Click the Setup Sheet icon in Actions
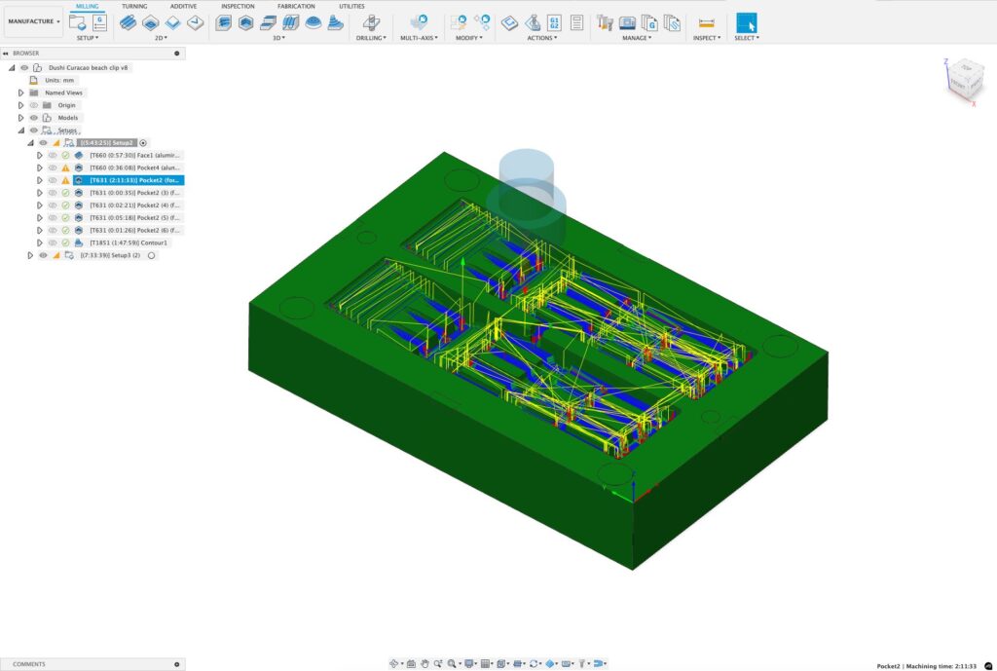Screen dimensions: 997x671 click(x=576, y=22)
